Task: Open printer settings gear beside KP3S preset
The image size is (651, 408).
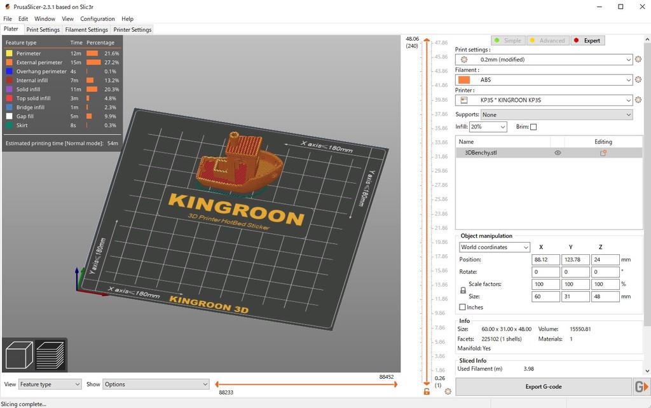Action: [638, 100]
